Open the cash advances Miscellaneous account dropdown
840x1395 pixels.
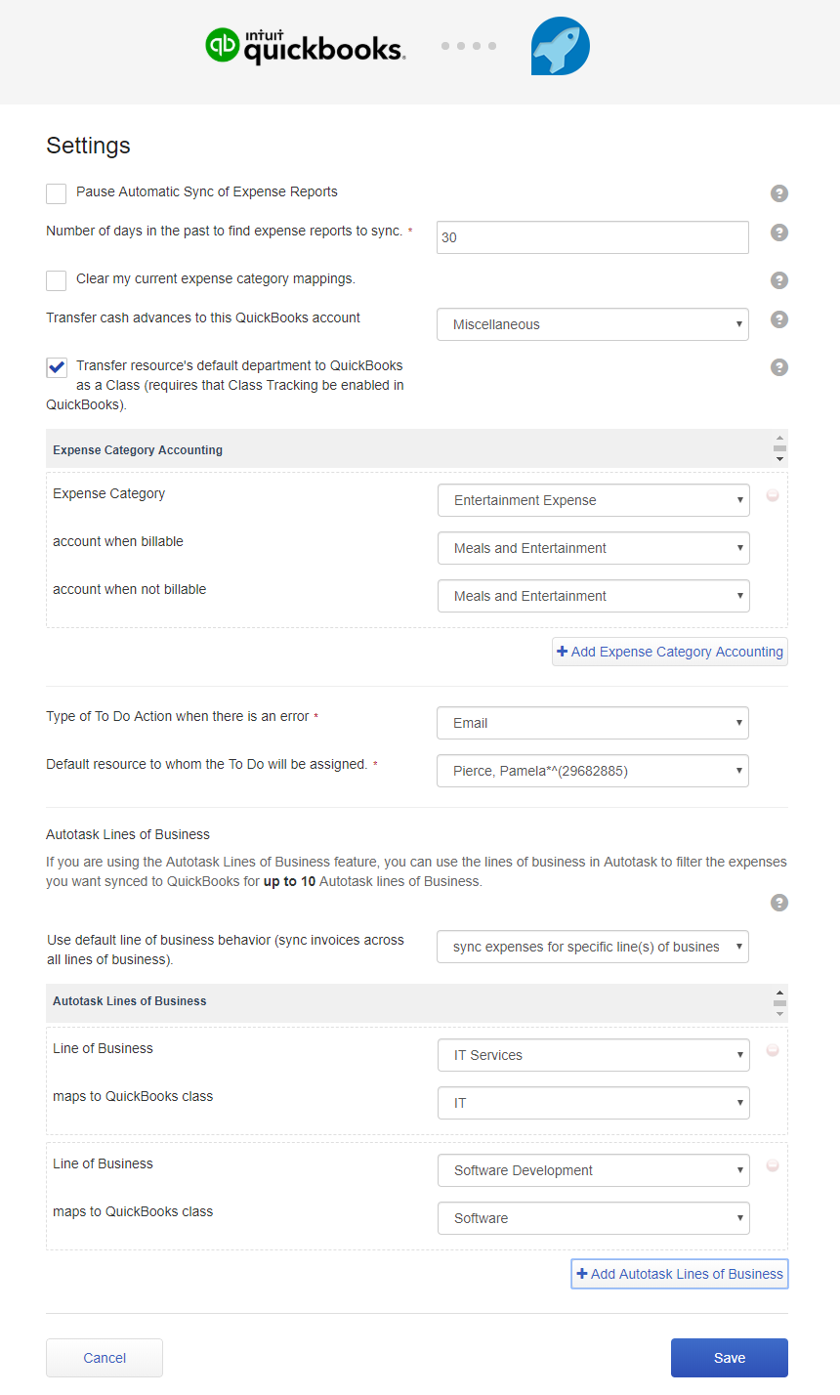(x=592, y=324)
